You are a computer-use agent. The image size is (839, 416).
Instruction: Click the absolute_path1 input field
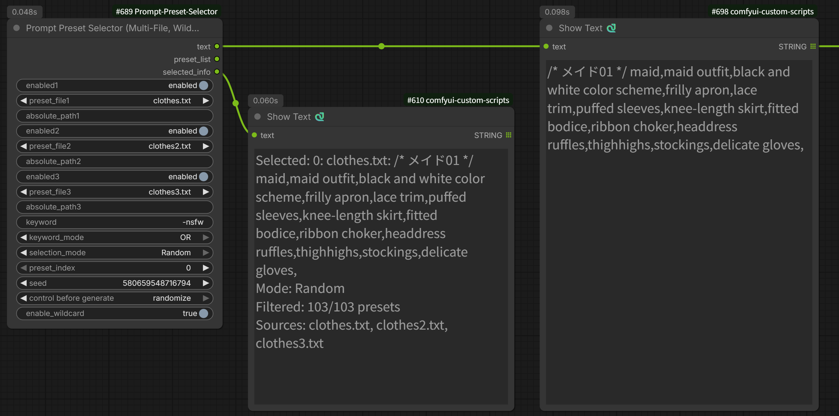click(x=115, y=116)
